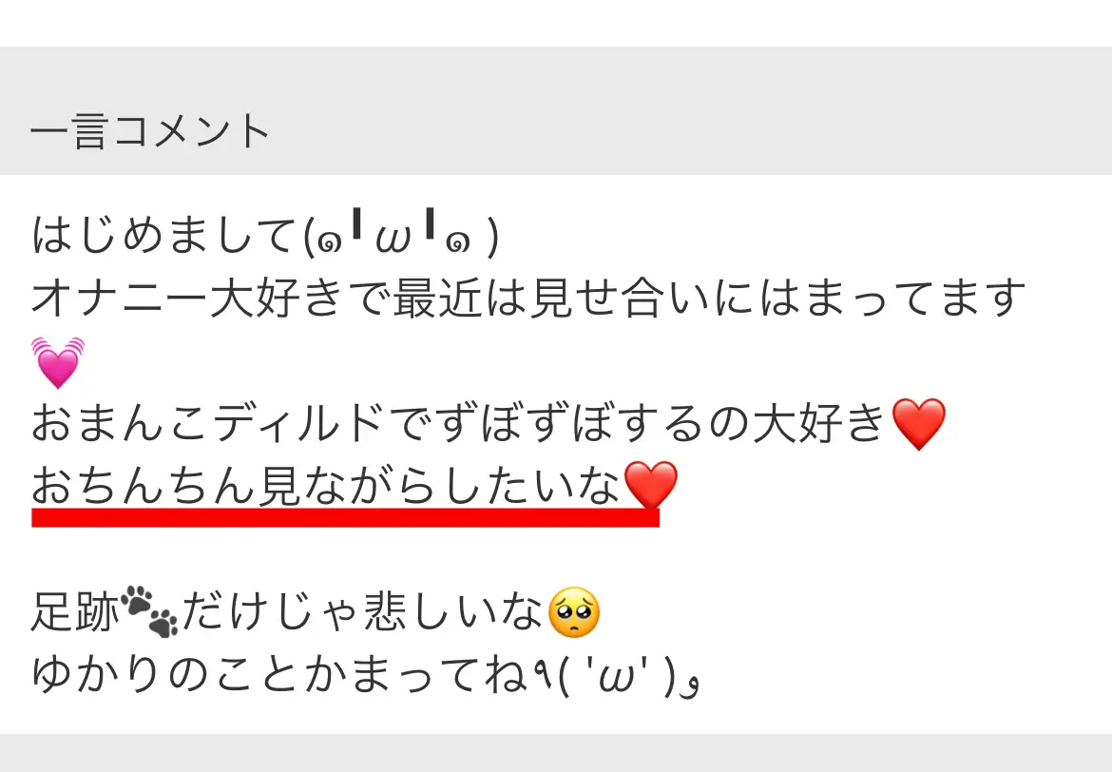Click the blank line below the underline
The height and width of the screenshot is (772, 1112).
pos(556,557)
